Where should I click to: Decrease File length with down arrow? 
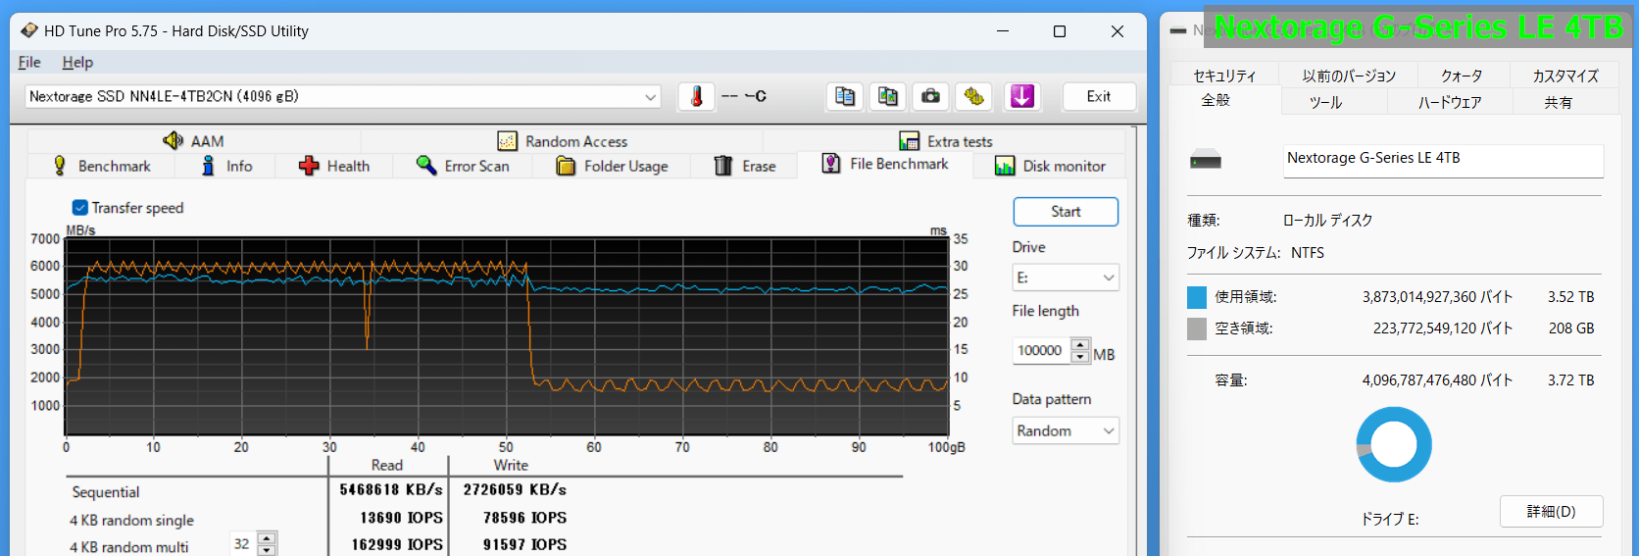click(1080, 357)
